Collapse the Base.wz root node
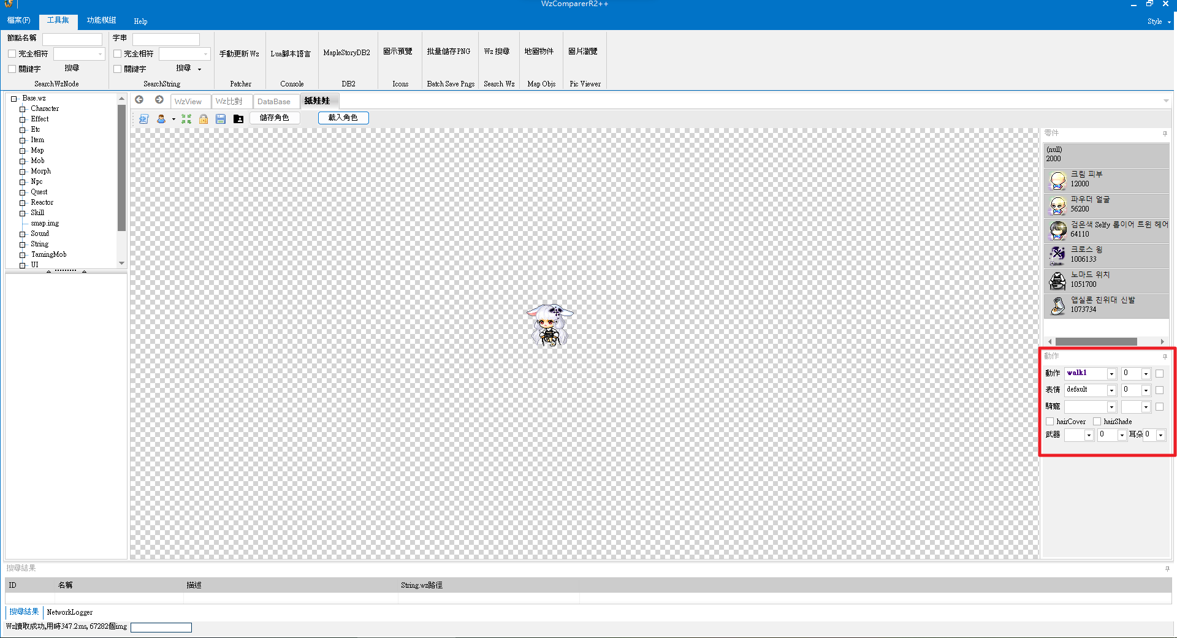 pyautogui.click(x=13, y=99)
